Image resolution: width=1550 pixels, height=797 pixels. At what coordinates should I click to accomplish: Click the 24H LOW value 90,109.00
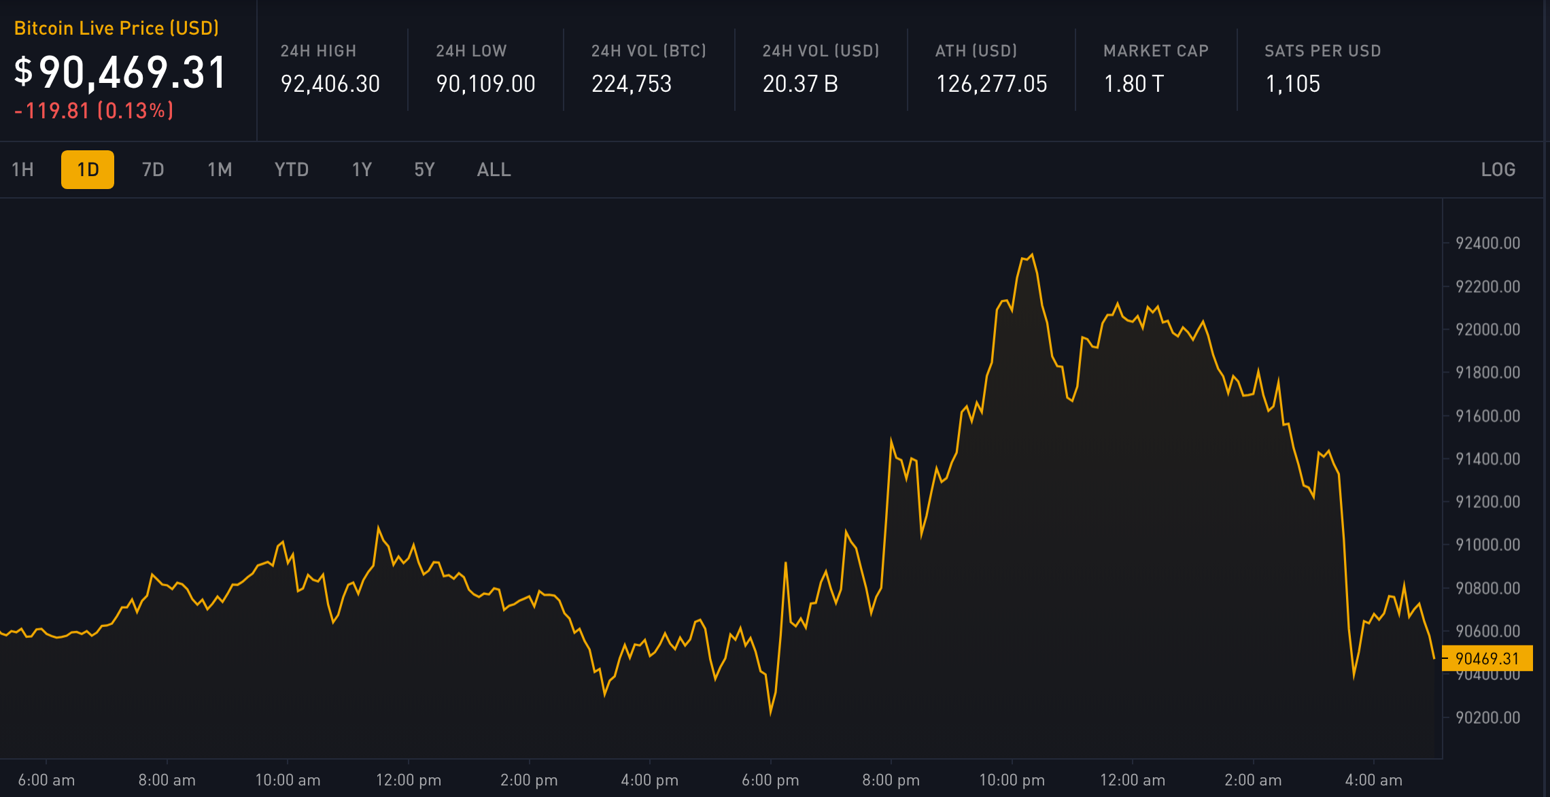485,84
